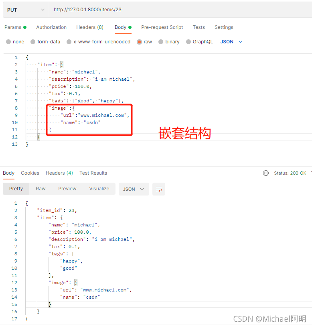The image size is (312, 326).
Task: Click the "good" tag in response
Action: (x=69, y=269)
